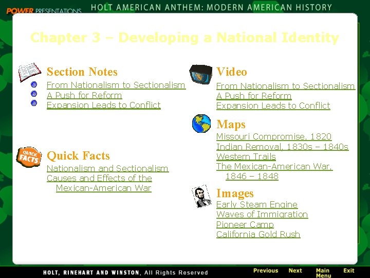Screen dimensions: 370x278
Task: Click the blue number 3 bullet
Action: tap(34, 103)
